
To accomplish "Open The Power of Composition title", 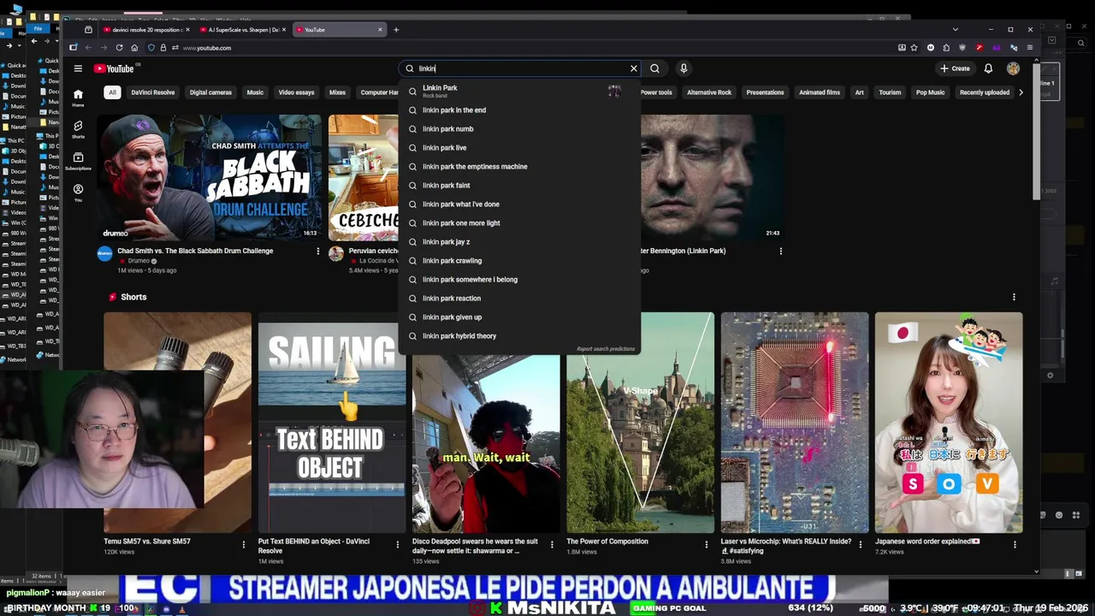I will point(607,542).
